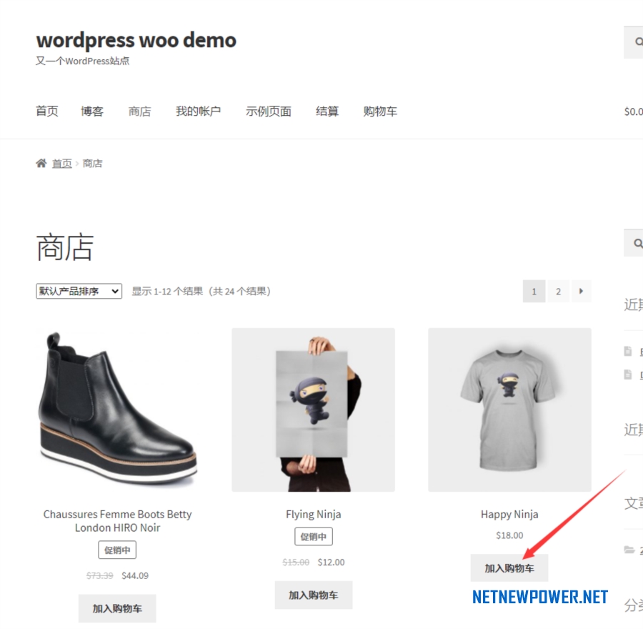Add Betty London boots to cart

point(117,608)
